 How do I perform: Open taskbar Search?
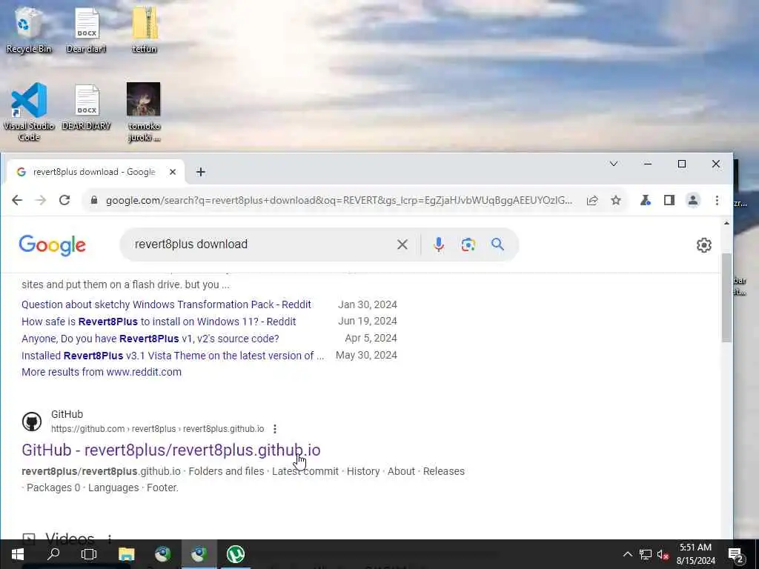[53, 554]
